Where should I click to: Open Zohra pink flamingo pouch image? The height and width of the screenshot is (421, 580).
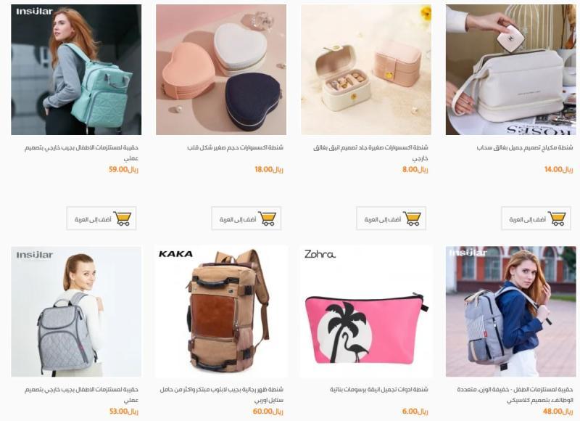click(x=366, y=311)
